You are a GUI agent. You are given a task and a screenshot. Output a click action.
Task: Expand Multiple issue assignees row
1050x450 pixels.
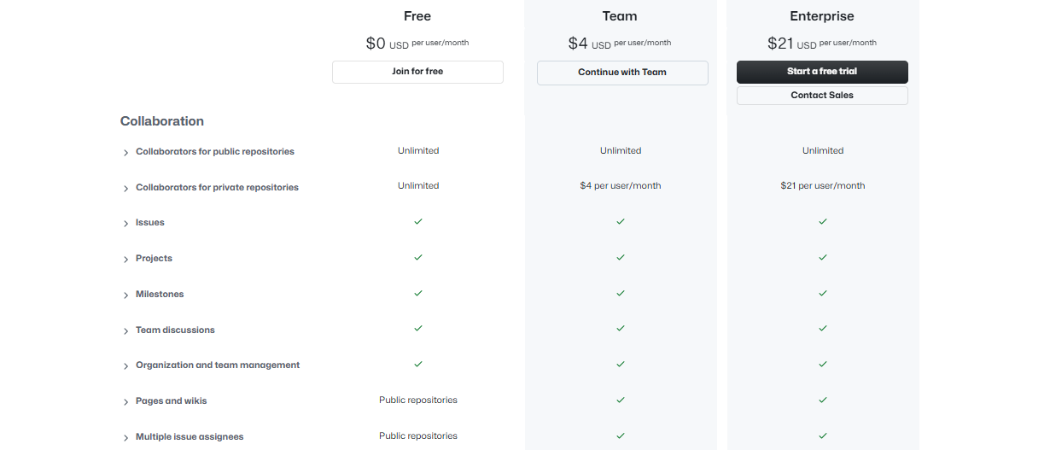pos(125,438)
